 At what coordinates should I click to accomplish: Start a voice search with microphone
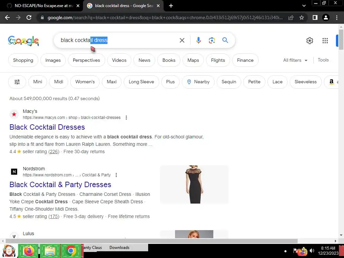(198, 40)
